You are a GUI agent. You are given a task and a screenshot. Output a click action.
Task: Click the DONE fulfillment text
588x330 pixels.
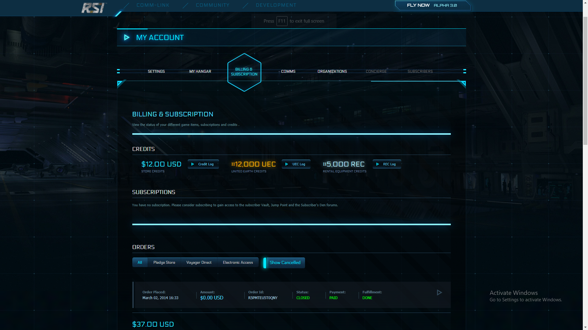pyautogui.click(x=367, y=298)
